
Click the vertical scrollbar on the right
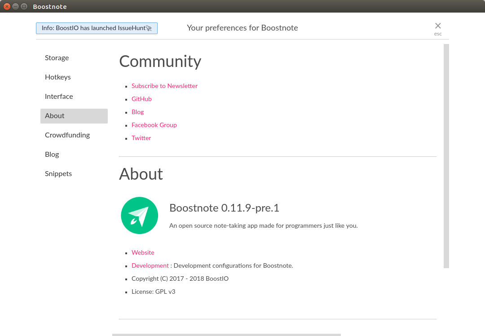pos(445,157)
